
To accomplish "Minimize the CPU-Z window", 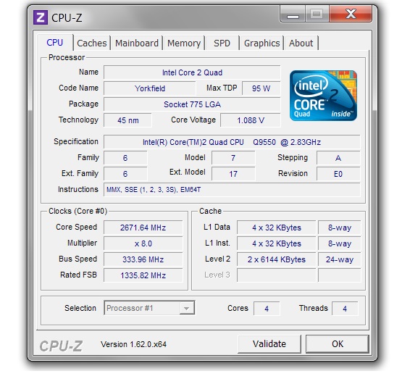I will pyautogui.click(x=293, y=14).
